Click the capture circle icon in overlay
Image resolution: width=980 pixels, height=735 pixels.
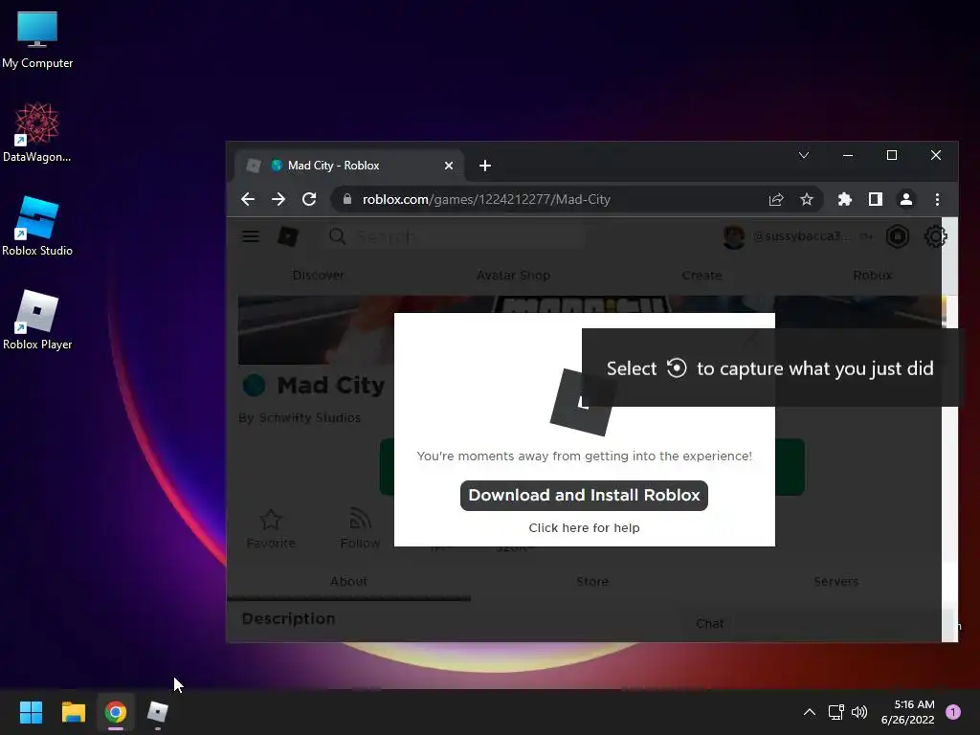click(677, 368)
